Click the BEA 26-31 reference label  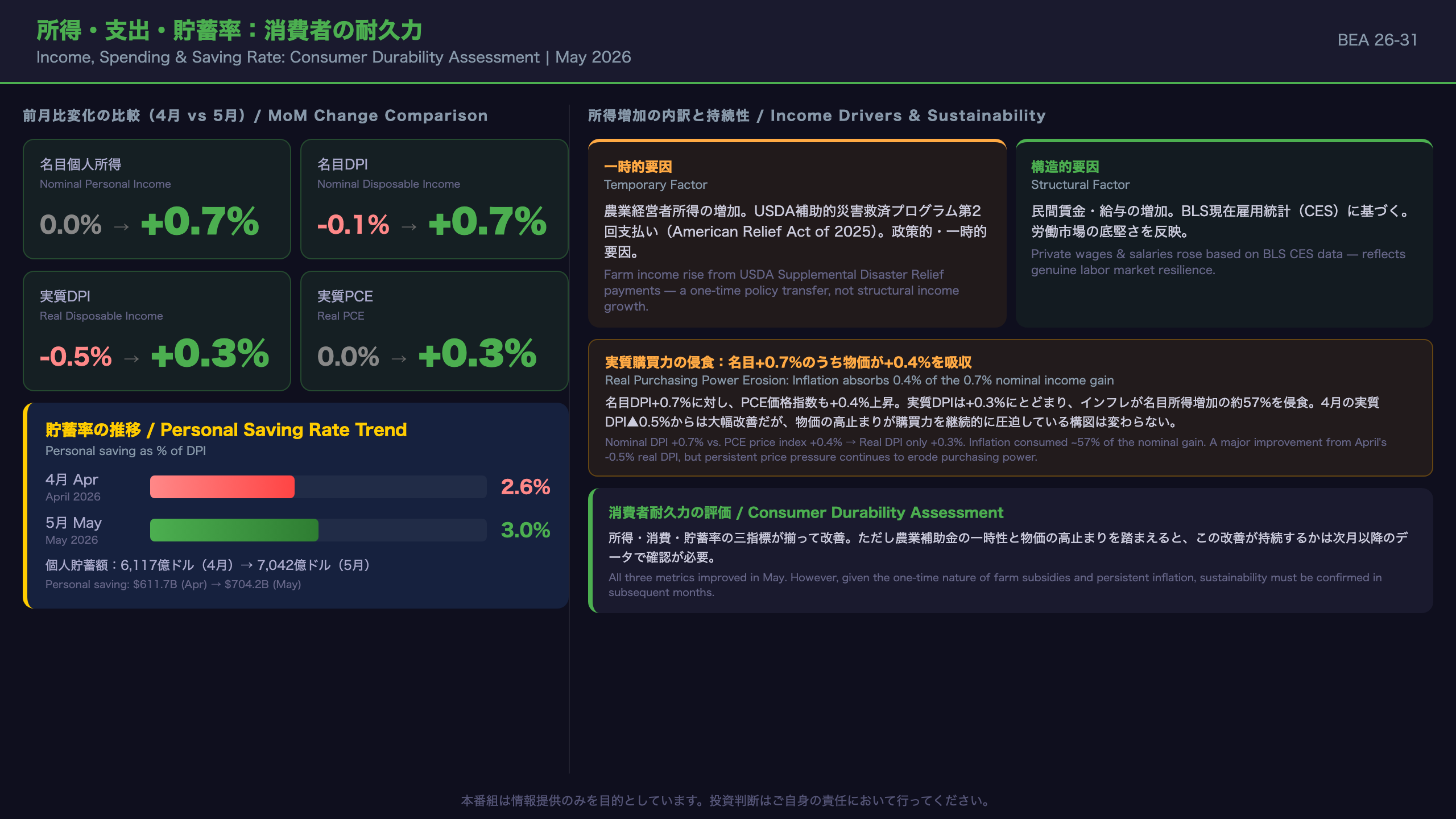[1377, 40]
